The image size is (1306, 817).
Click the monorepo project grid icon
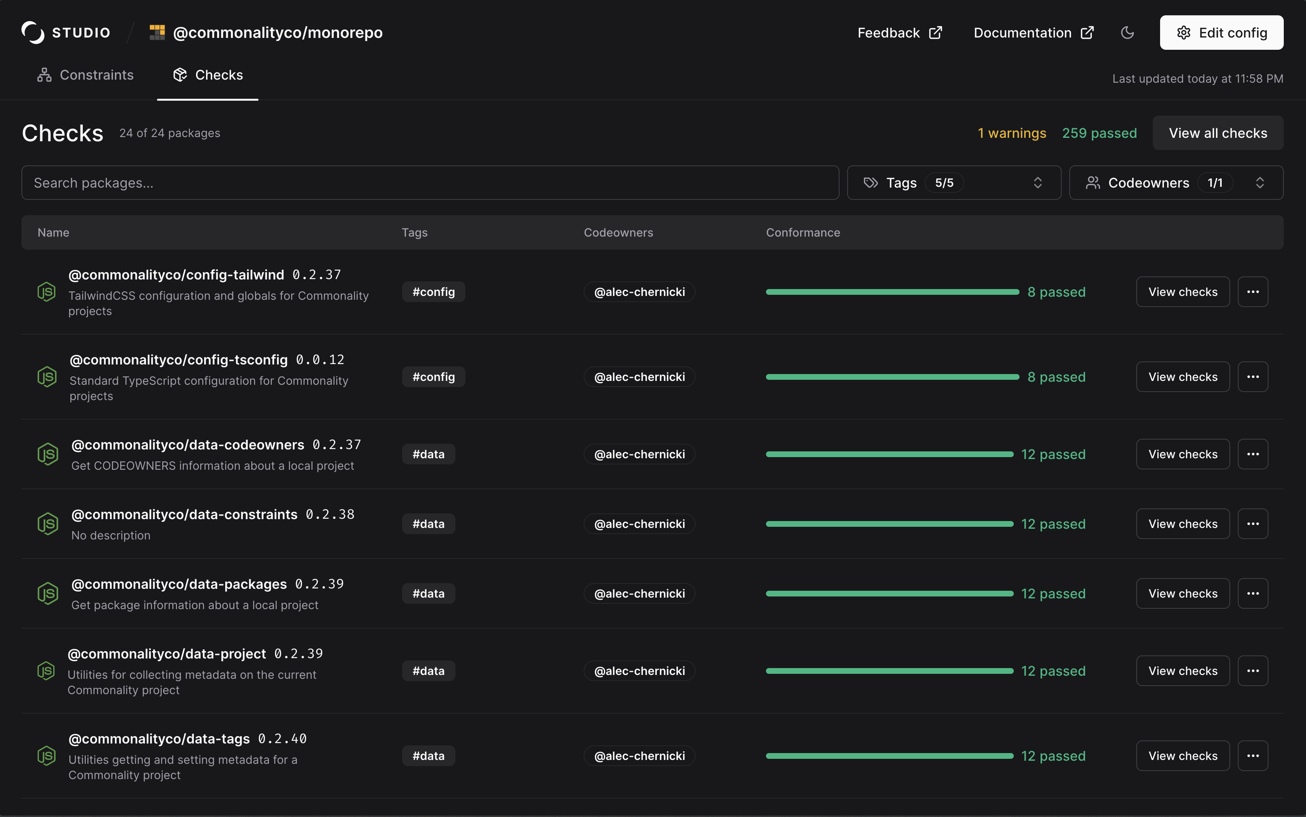click(x=157, y=33)
